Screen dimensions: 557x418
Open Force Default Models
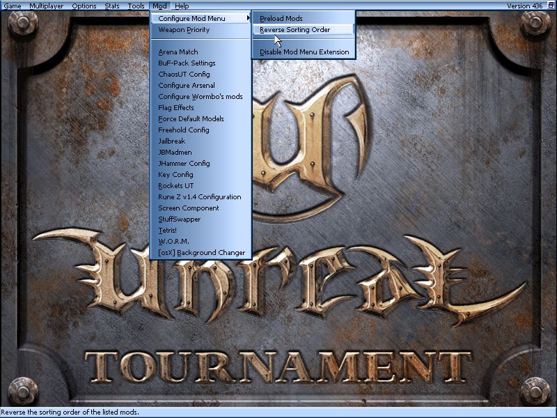tap(191, 119)
